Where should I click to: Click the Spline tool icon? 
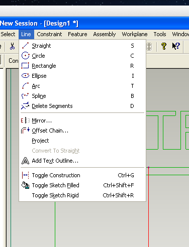[x=25, y=96]
